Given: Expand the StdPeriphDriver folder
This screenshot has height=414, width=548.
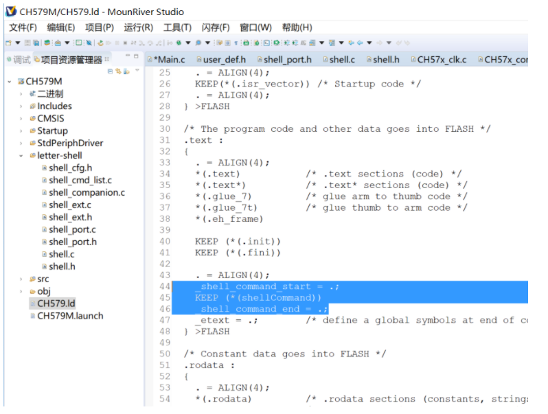Looking at the screenshot, I should click(x=21, y=143).
